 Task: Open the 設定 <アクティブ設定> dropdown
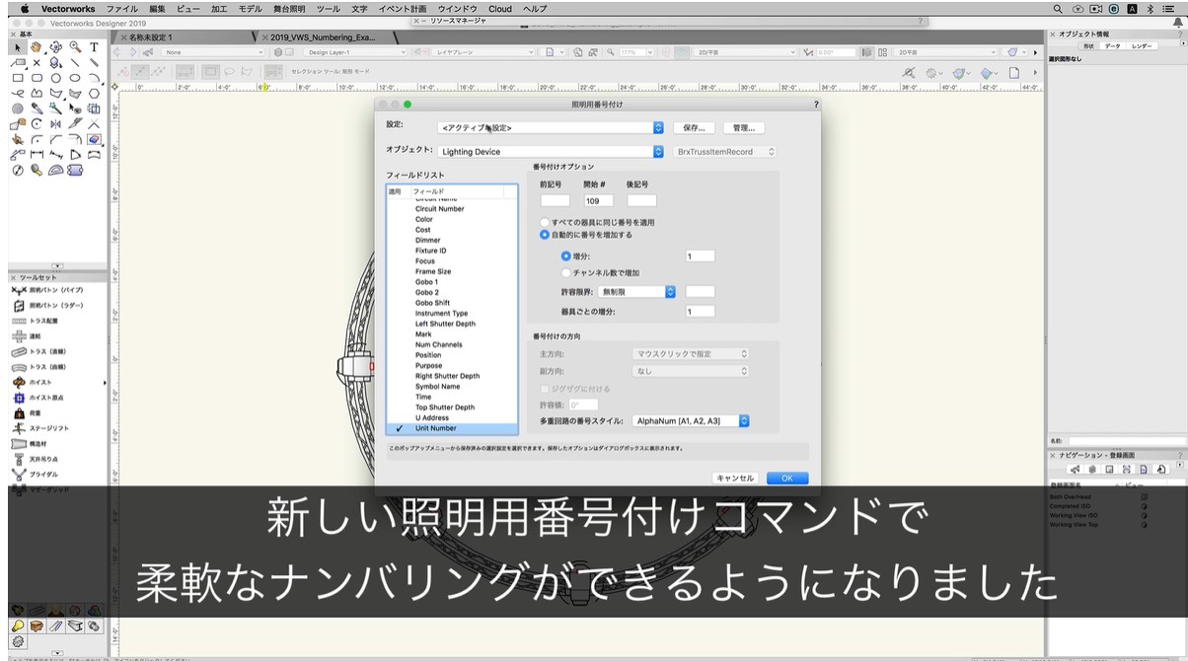pos(551,127)
